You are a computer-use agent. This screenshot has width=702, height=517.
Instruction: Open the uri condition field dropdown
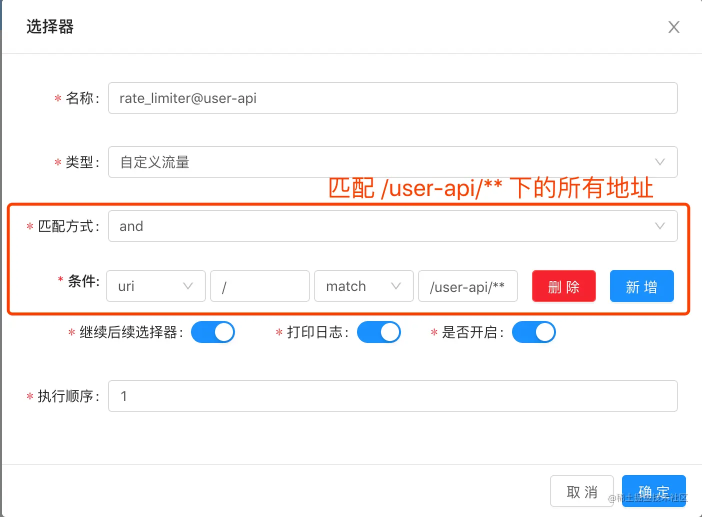tap(155, 286)
